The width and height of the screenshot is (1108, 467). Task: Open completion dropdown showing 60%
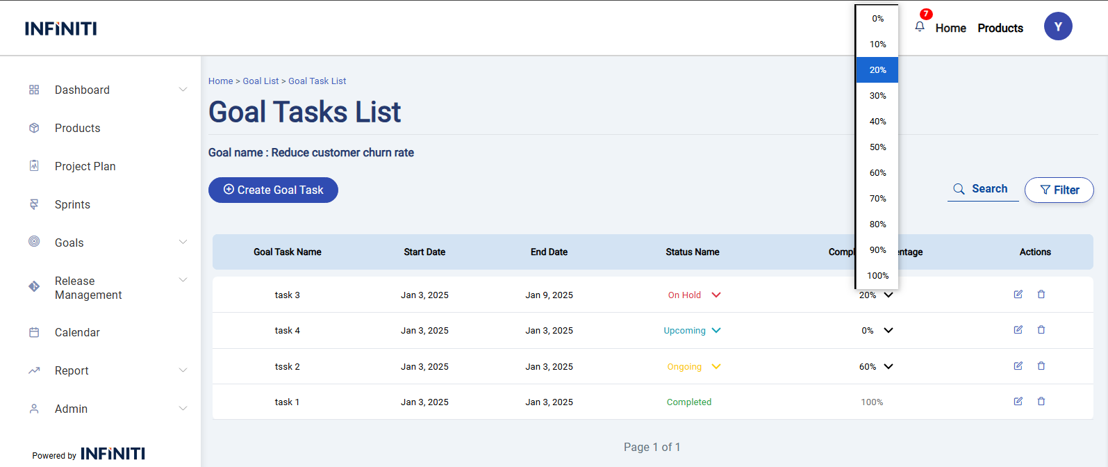[888, 367]
